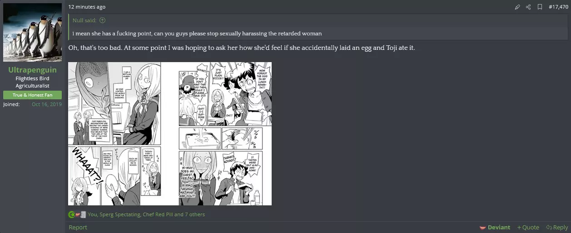Open the share icon beside the bookmark
Screen dimensions: 571x233
pos(528,7)
